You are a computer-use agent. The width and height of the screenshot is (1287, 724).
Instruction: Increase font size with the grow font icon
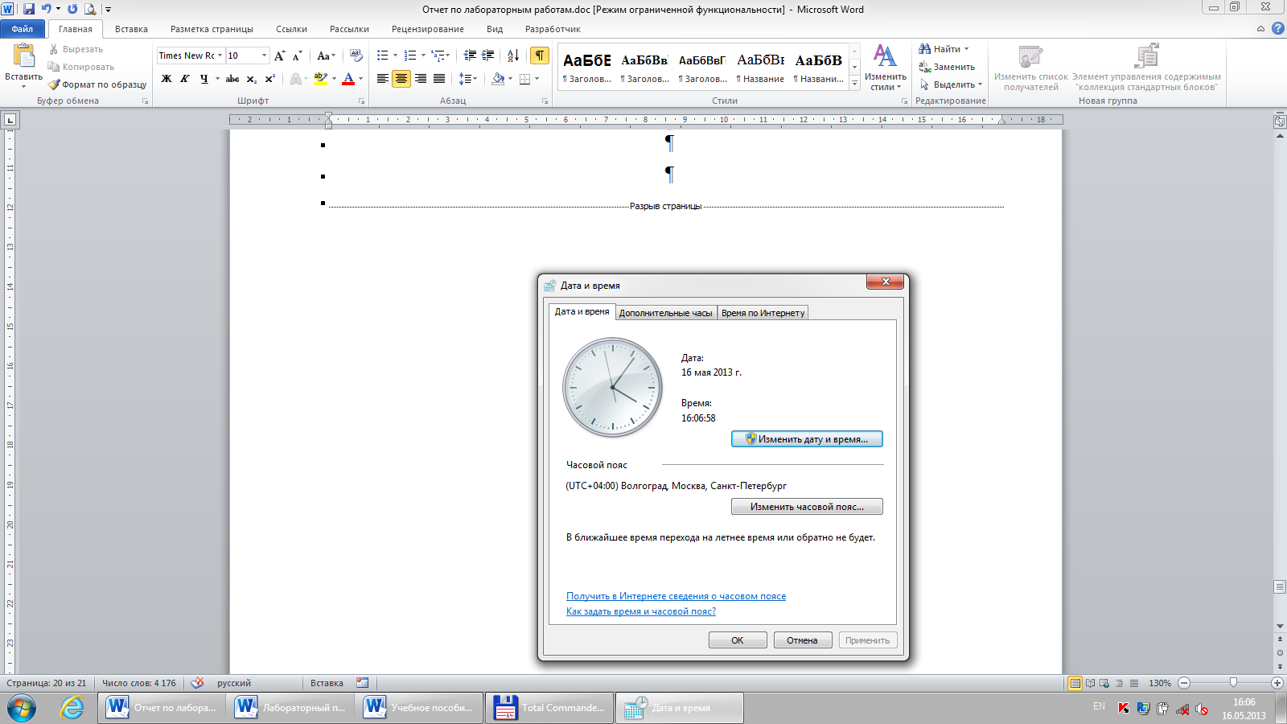click(x=279, y=56)
